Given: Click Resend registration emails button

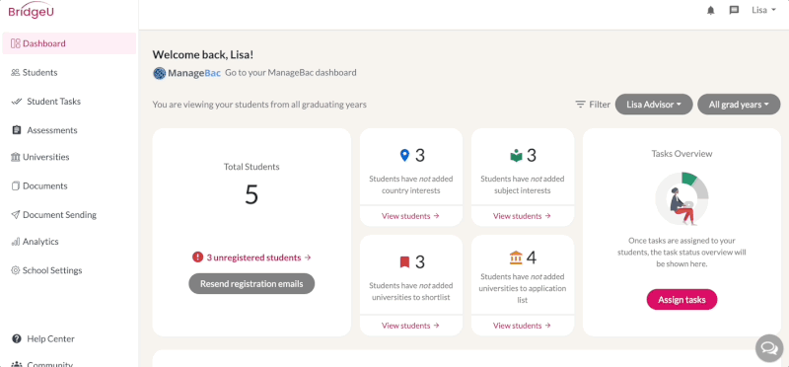Looking at the screenshot, I should (x=251, y=283).
